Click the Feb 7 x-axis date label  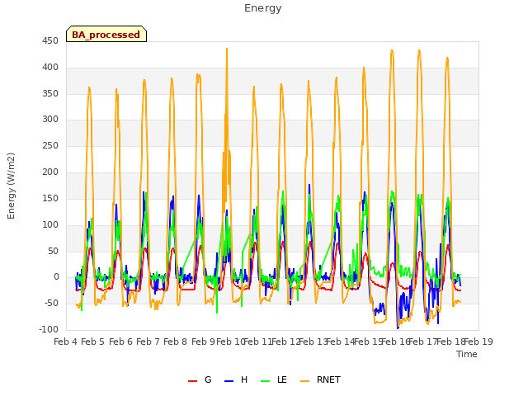point(148,342)
